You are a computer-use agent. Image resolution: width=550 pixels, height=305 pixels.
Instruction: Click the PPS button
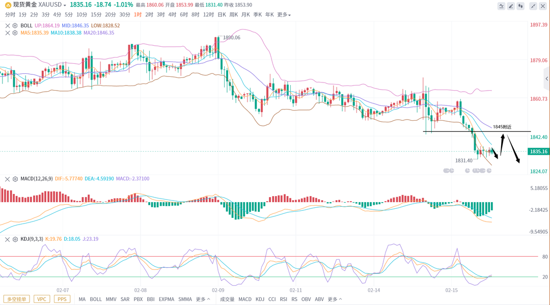[x=62, y=299]
